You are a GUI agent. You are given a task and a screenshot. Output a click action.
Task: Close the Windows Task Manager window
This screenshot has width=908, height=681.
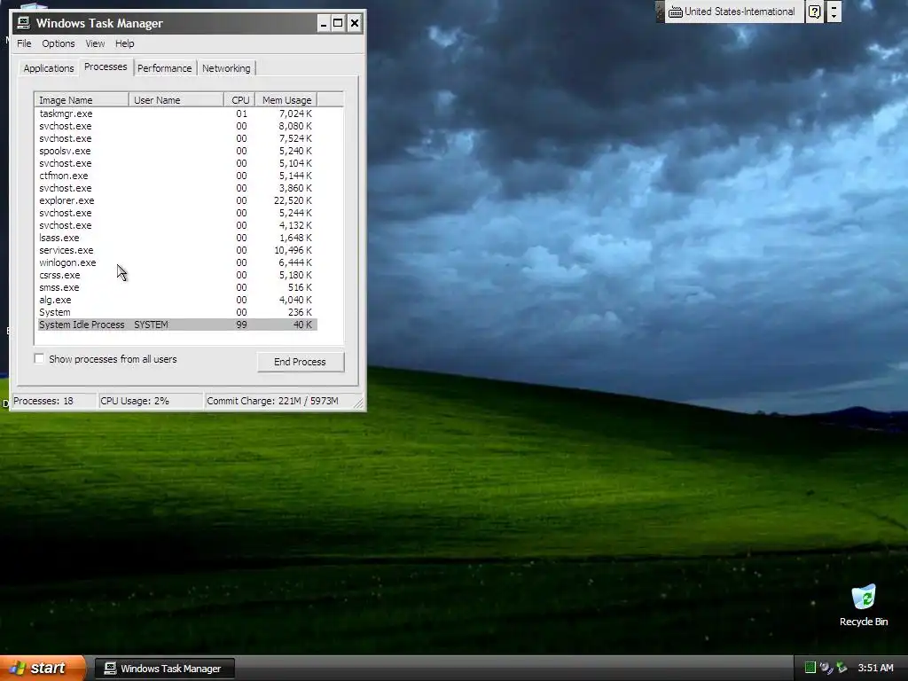[x=355, y=23]
